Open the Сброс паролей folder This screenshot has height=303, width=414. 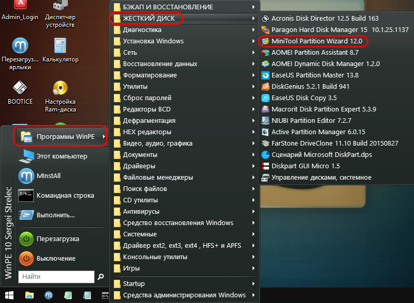[185, 98]
